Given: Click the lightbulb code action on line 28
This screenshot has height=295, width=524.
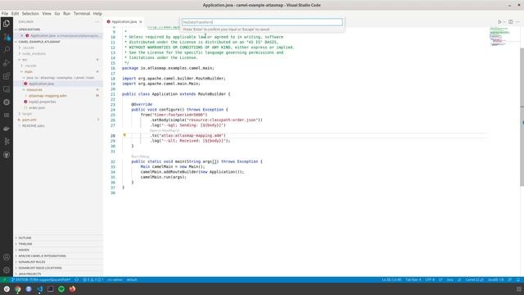Looking at the screenshot, I should [124, 135].
